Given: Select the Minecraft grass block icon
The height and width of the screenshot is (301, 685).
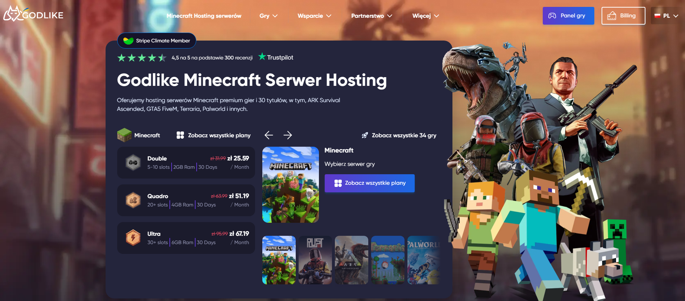Looking at the screenshot, I should (x=124, y=135).
